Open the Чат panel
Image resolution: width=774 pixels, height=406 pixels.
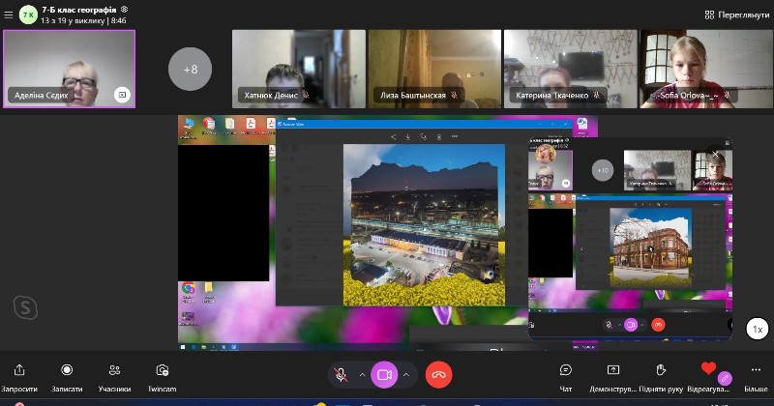pyautogui.click(x=566, y=371)
